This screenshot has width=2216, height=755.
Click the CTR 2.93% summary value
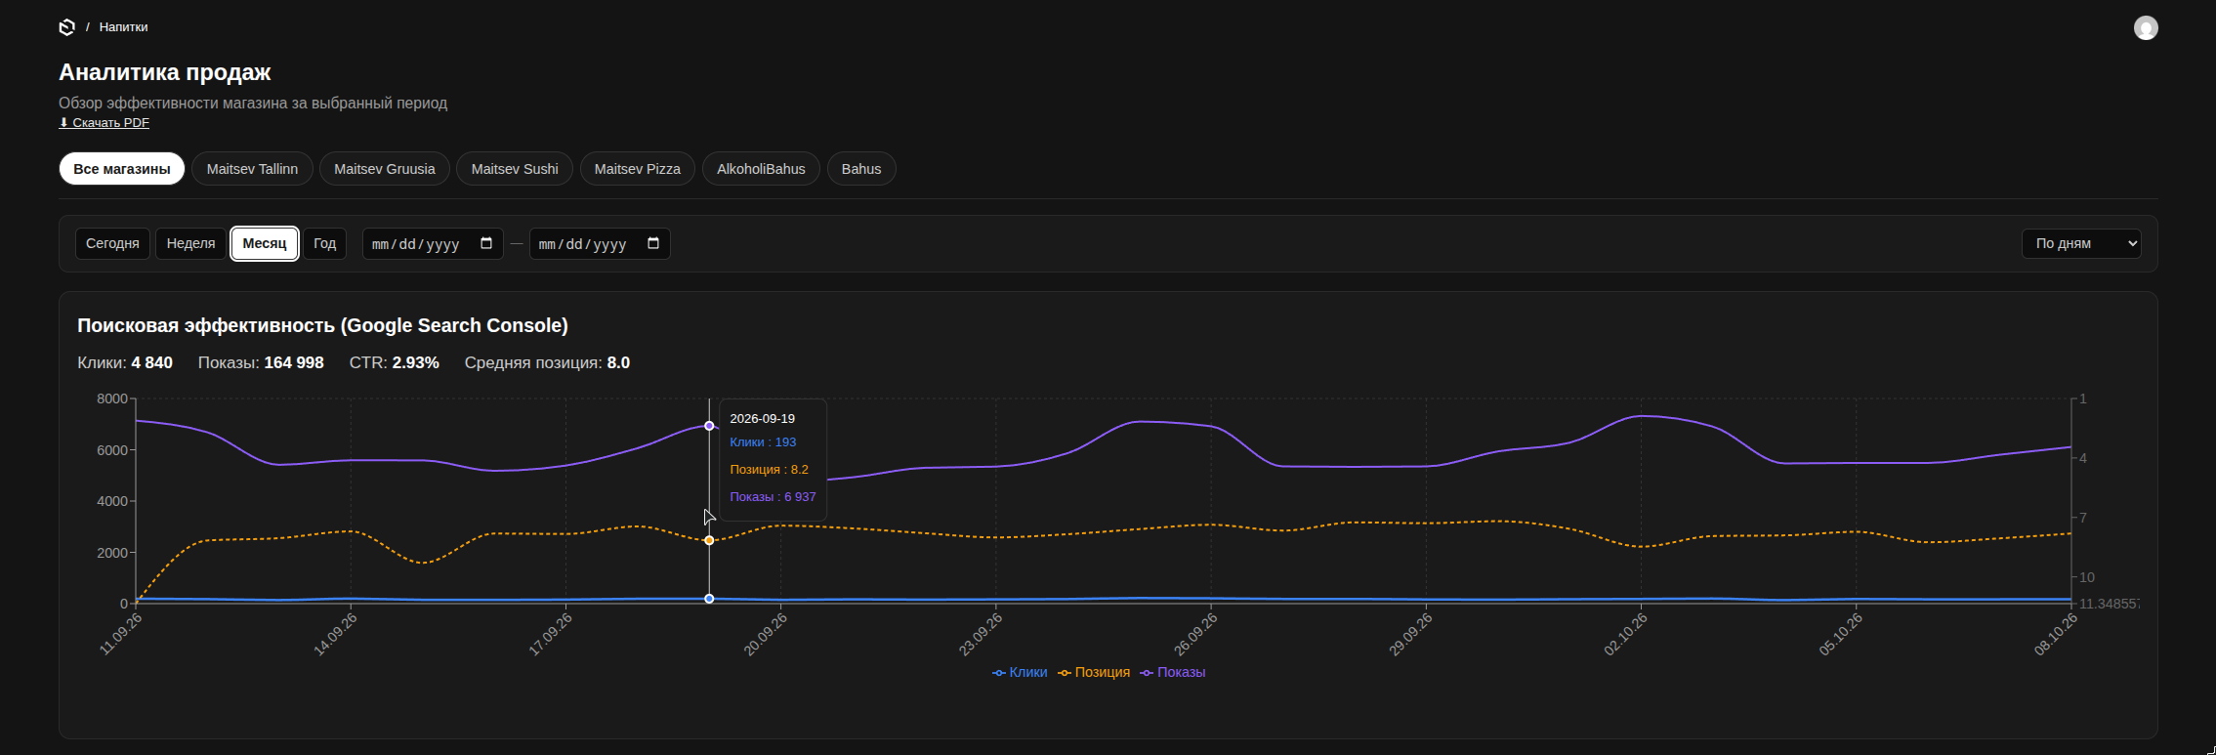pyautogui.click(x=395, y=363)
